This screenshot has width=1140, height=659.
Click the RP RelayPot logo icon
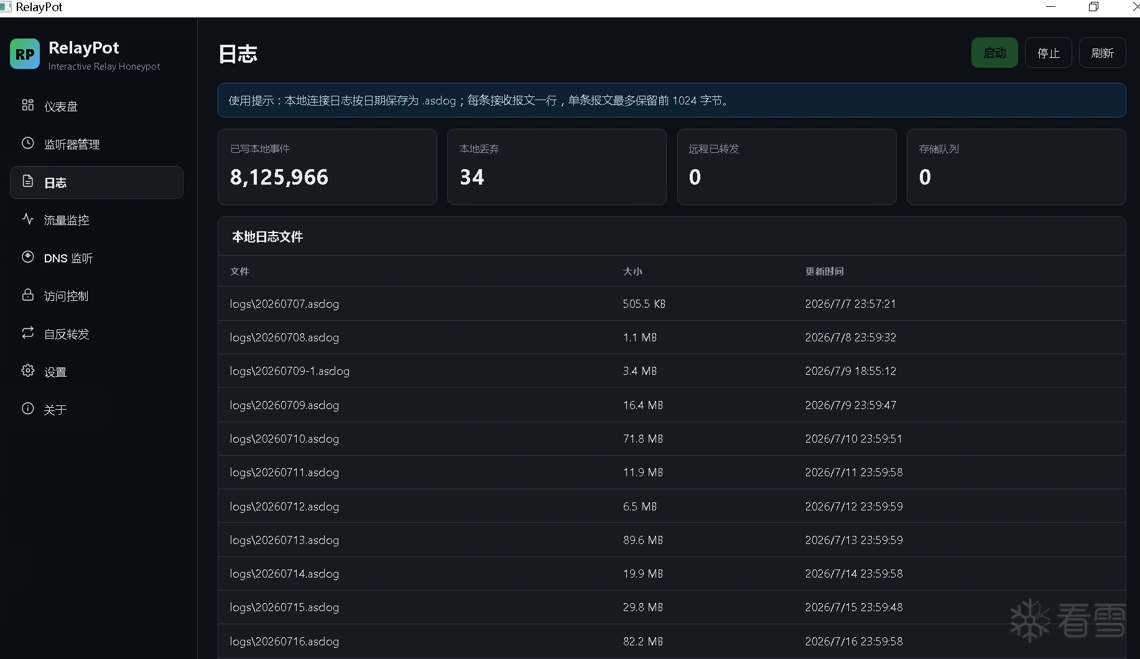pos(25,54)
